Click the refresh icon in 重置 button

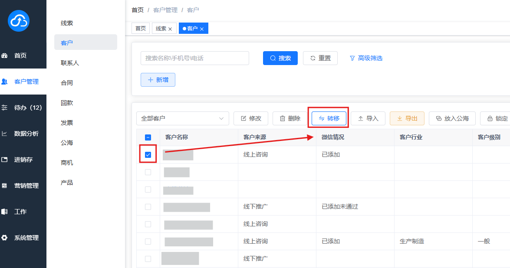(313, 58)
